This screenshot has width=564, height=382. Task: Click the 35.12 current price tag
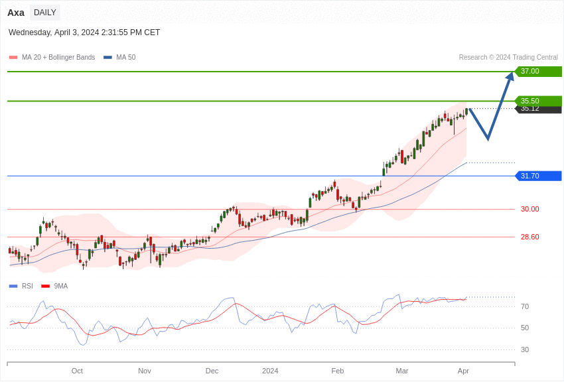pyautogui.click(x=538, y=110)
